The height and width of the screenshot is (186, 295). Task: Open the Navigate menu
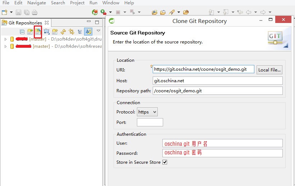coord(37,3)
